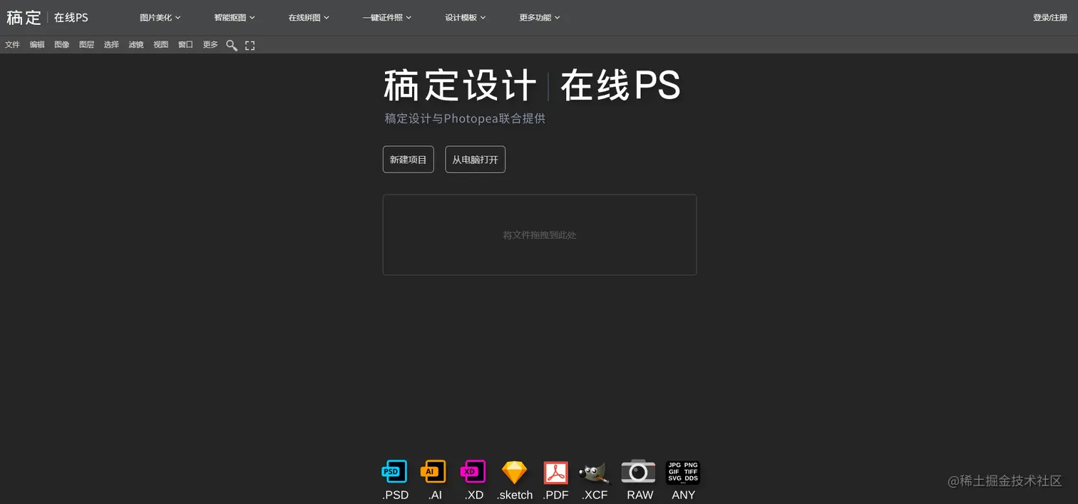1078x504 pixels.
Task: Open the 视图 menu
Action: 161,44
